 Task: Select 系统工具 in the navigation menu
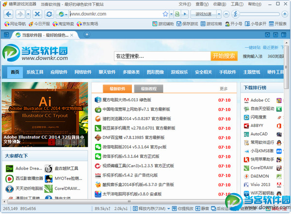click(x=35, y=72)
